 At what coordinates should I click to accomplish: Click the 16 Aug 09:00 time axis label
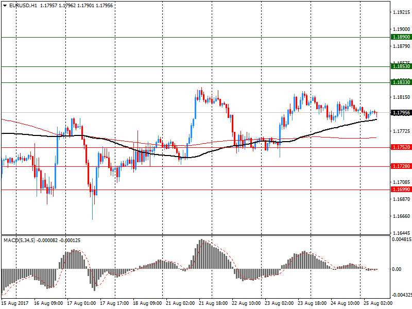48,303
